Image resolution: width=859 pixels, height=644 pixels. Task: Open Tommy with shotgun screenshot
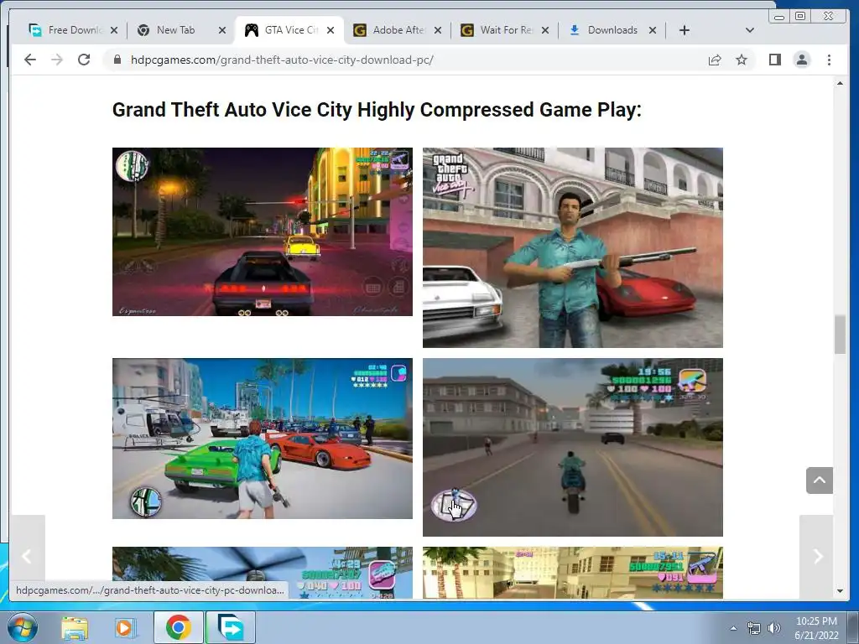[x=572, y=247]
